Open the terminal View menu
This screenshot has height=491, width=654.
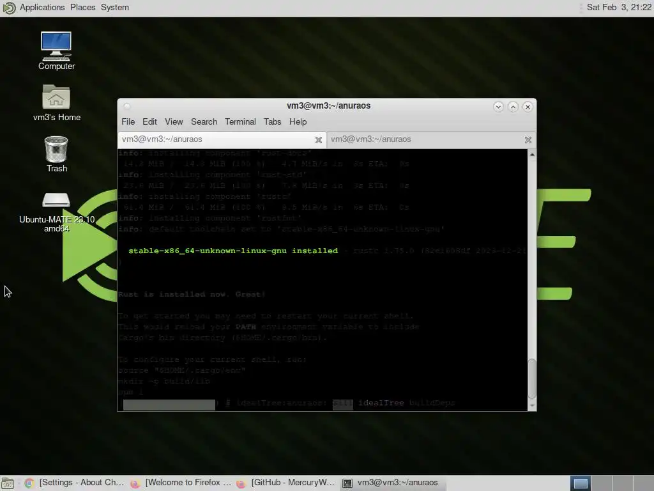click(x=174, y=121)
